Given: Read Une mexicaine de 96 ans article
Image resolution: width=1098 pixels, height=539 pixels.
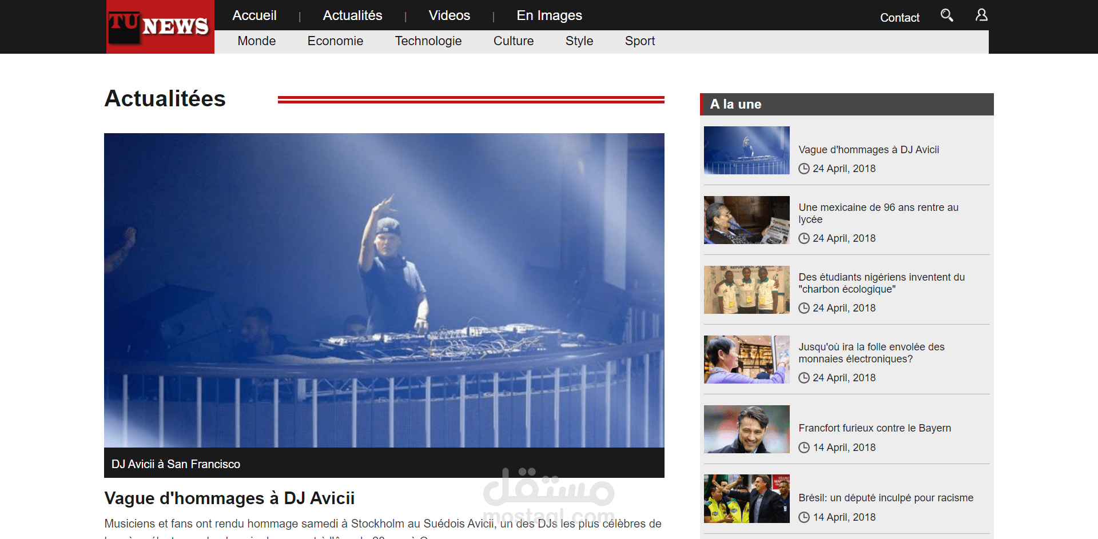Looking at the screenshot, I should pos(878,213).
